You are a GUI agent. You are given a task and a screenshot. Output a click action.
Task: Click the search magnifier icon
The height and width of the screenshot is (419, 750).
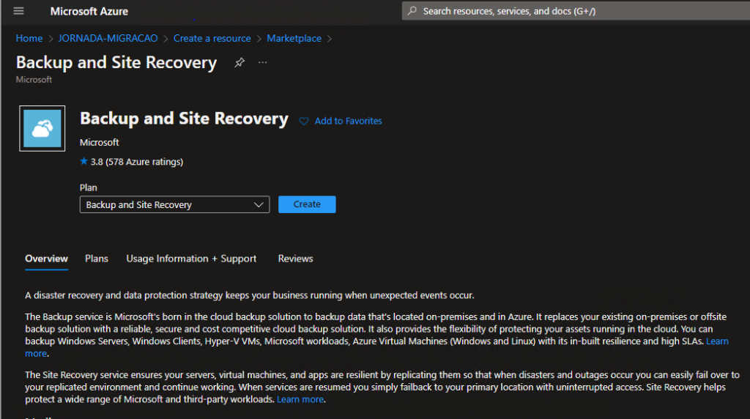(x=412, y=11)
